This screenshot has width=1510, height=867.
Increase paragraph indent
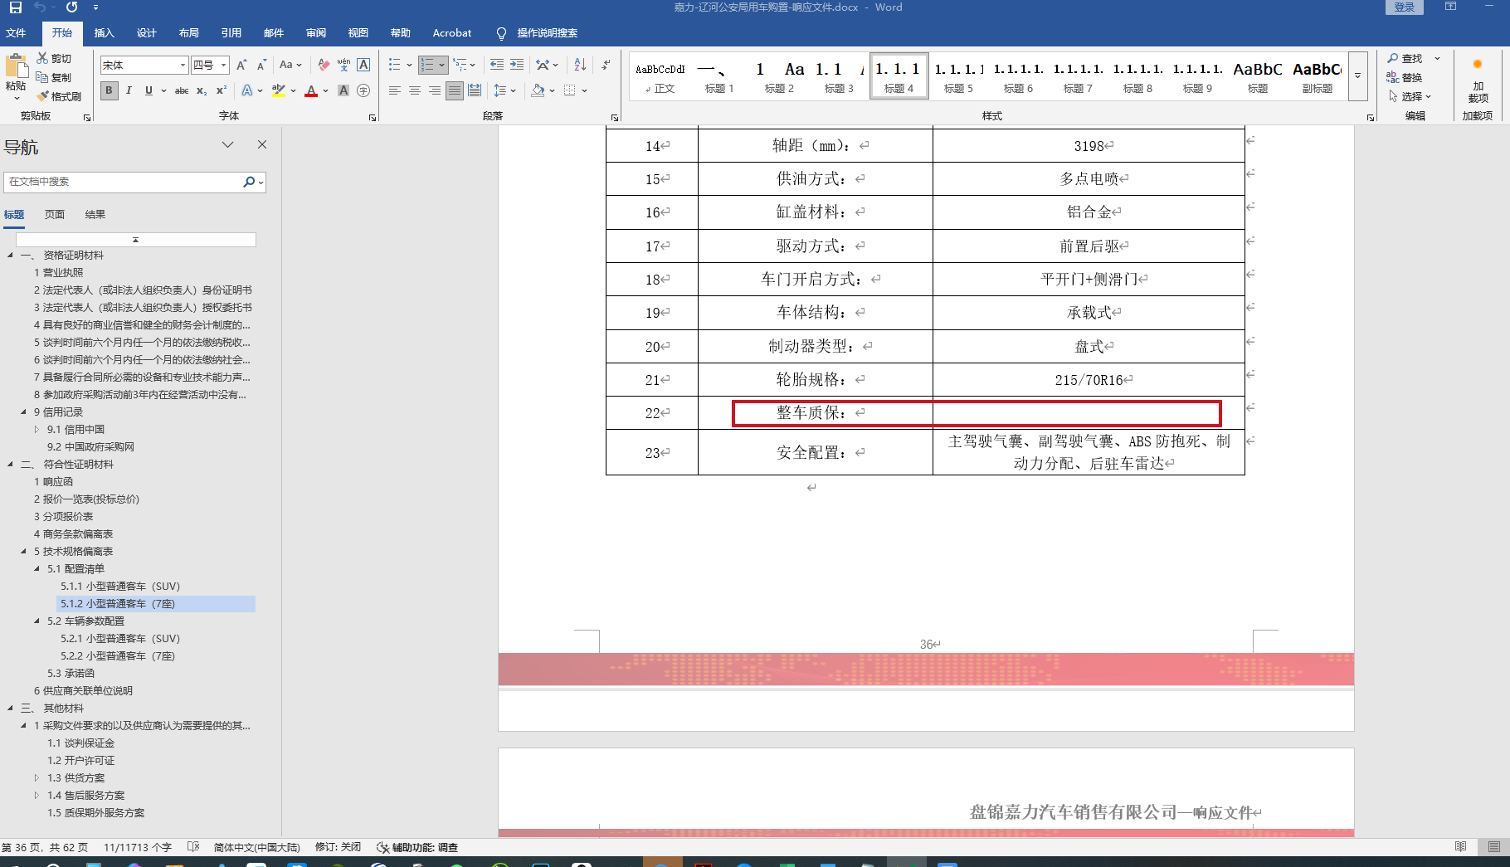pos(517,65)
